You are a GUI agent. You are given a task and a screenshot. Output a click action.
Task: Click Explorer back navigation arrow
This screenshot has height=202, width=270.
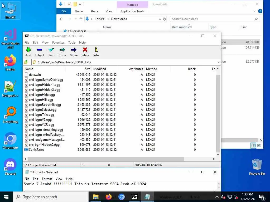pos(61,19)
